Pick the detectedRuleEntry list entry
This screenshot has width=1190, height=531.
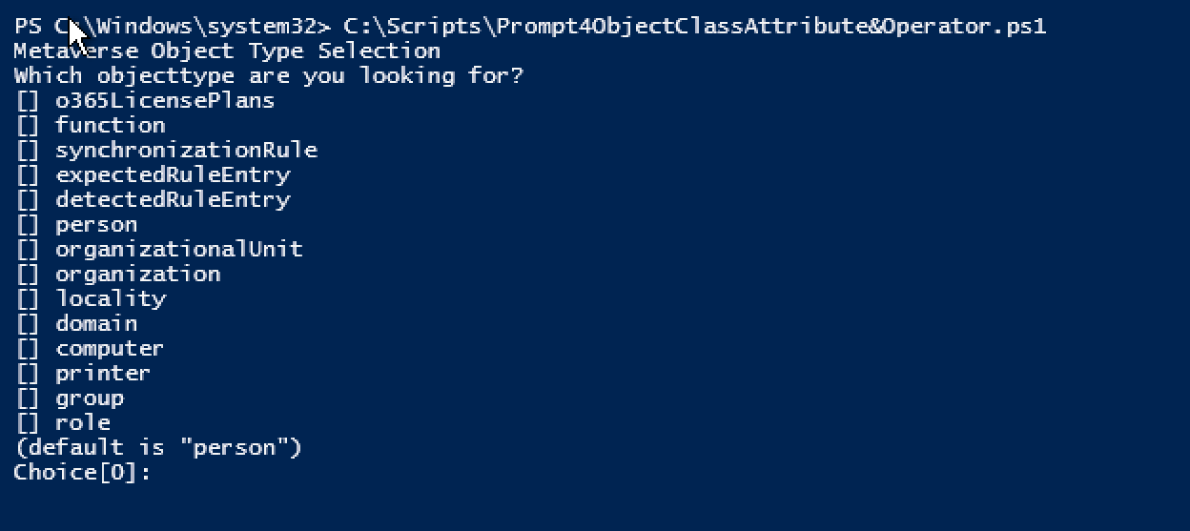(173, 199)
